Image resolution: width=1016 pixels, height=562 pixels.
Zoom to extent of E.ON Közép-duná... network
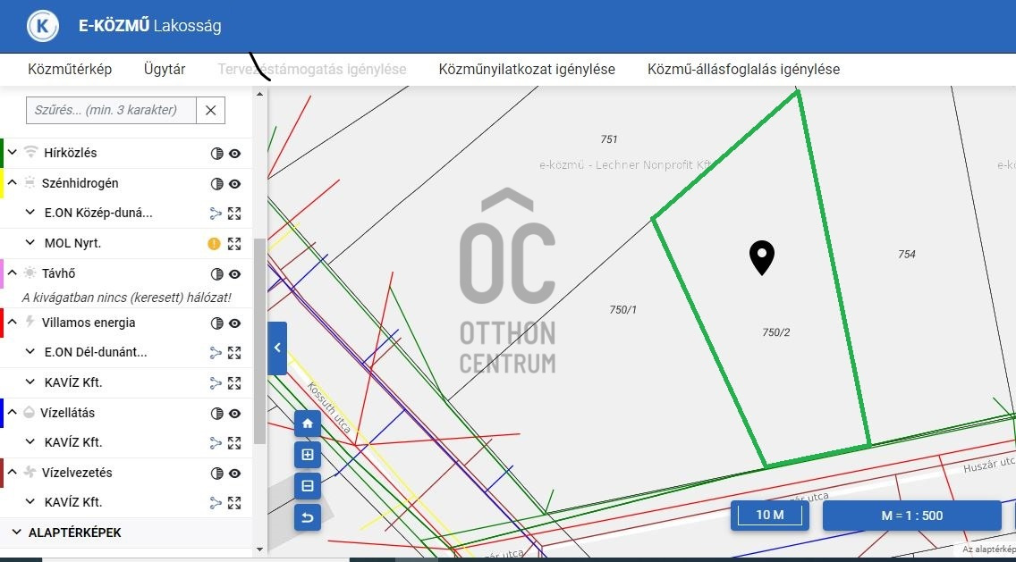click(234, 214)
